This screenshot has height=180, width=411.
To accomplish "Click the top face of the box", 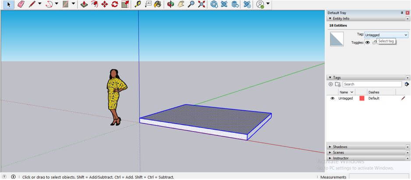I will (207, 119).
